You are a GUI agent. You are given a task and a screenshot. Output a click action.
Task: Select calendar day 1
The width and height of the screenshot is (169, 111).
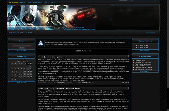point(31,66)
